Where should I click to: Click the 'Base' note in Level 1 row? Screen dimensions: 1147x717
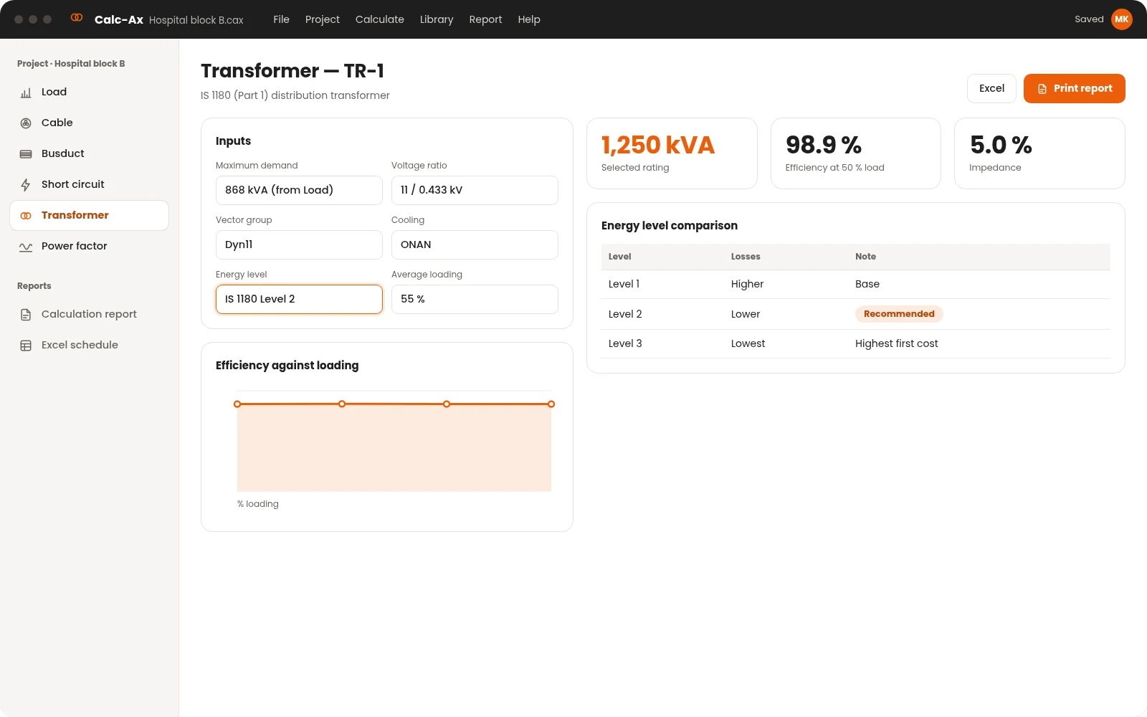867,284
